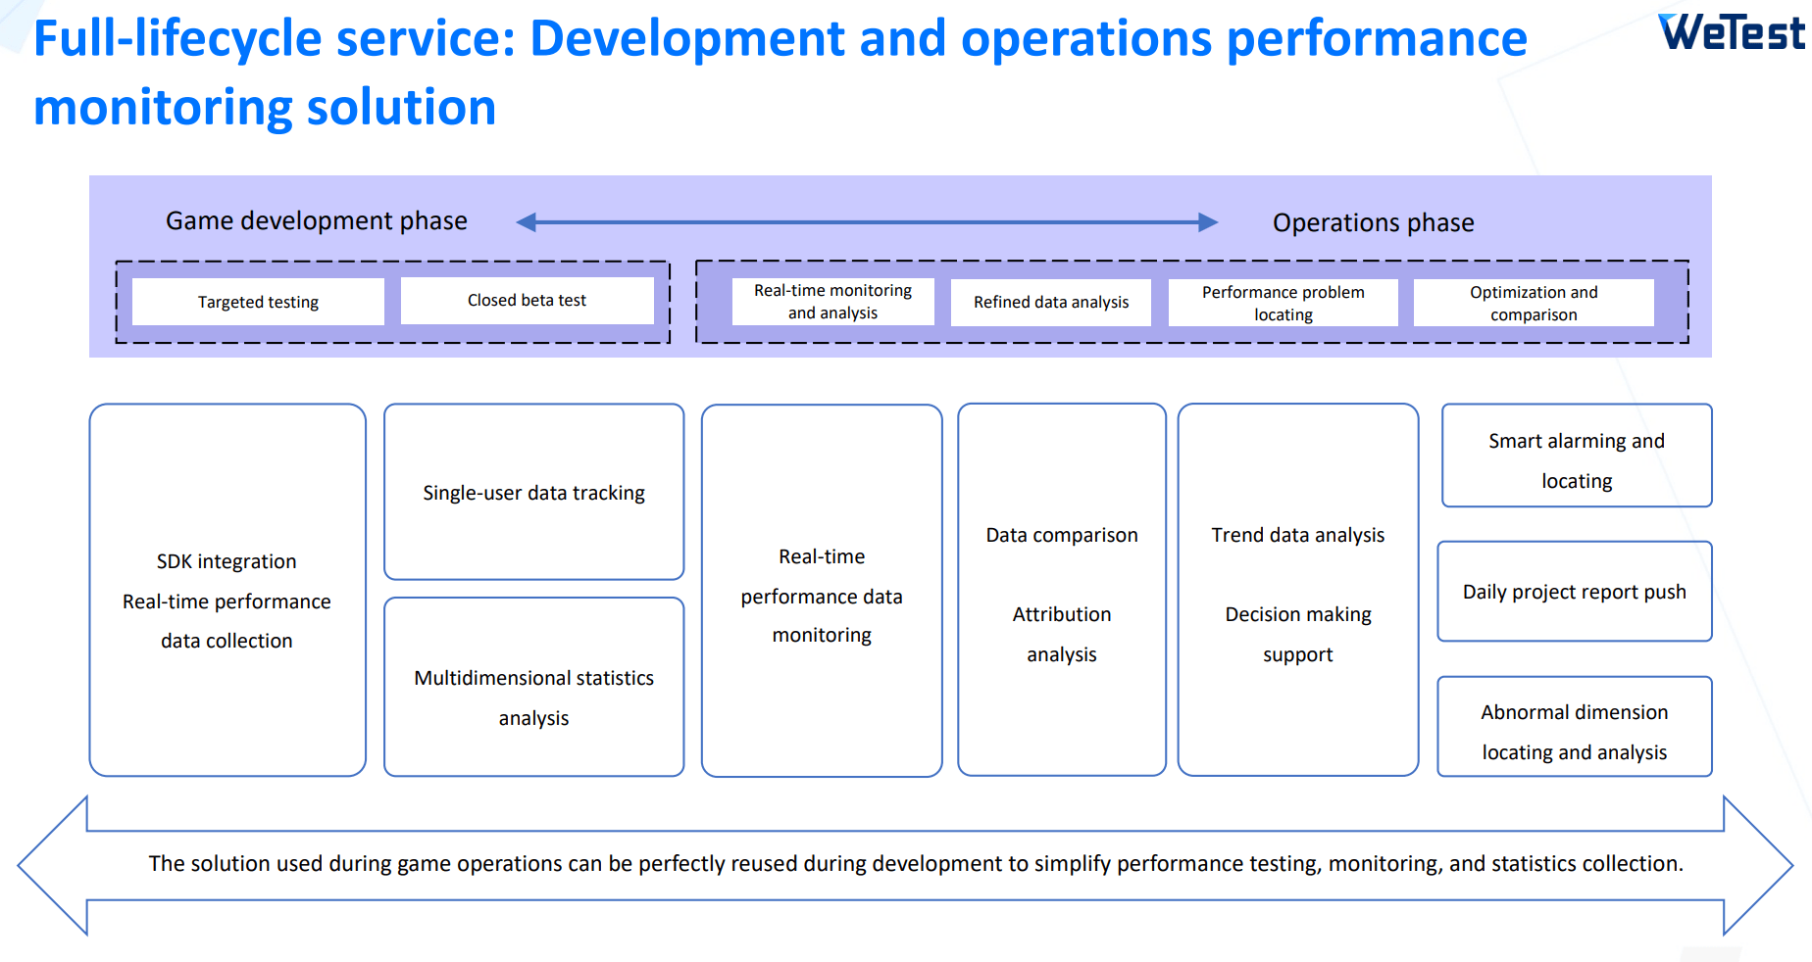The height and width of the screenshot is (962, 1812).
Task: Click the Game development phase label
Action: click(317, 220)
